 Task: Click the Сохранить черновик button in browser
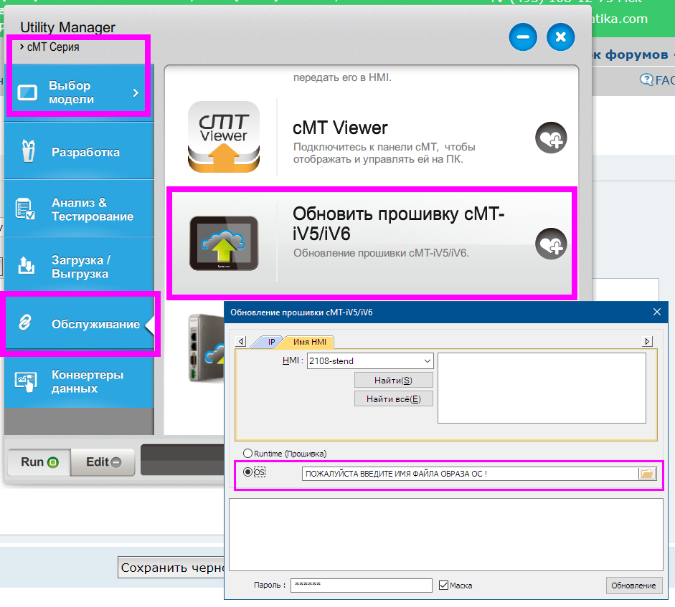(x=171, y=568)
